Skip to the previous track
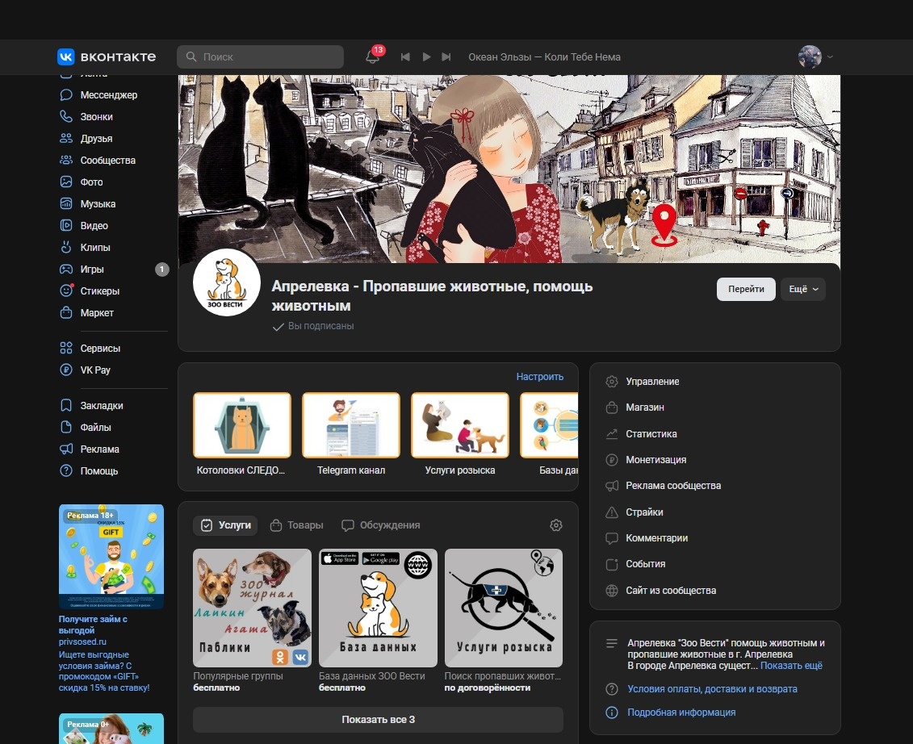 pos(405,57)
